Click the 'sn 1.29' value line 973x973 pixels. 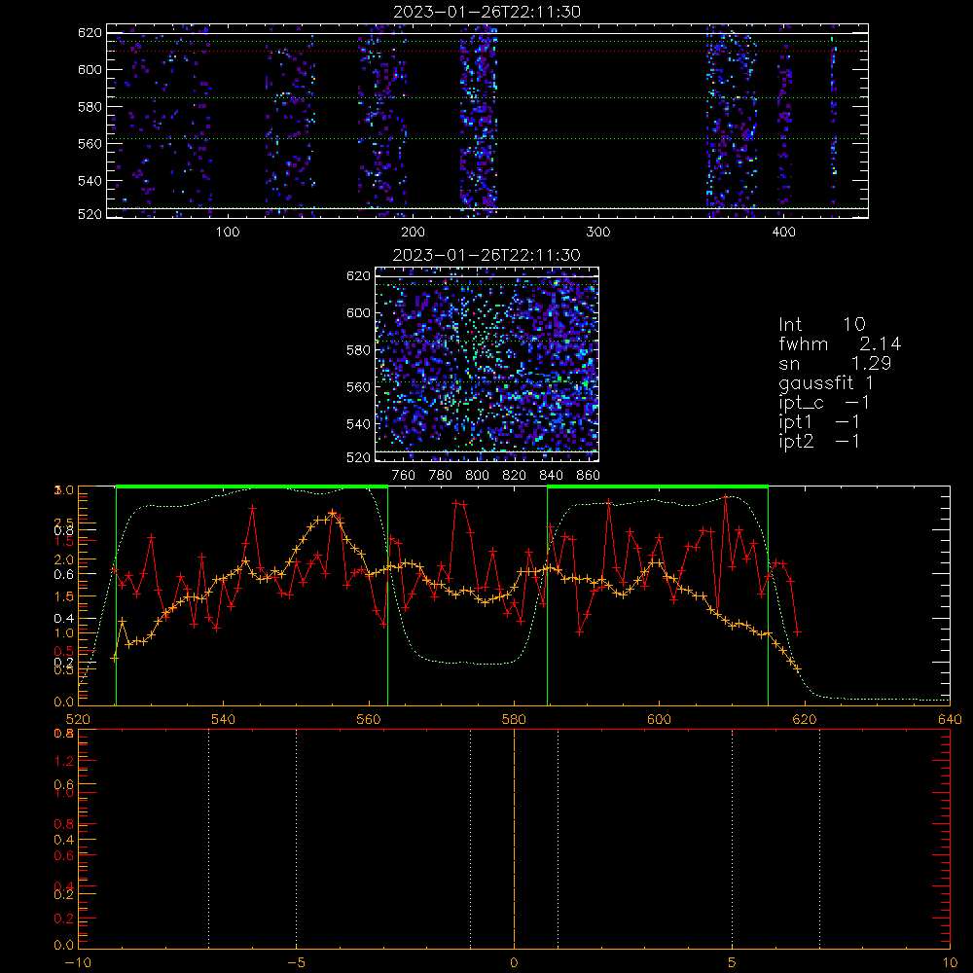(835, 363)
